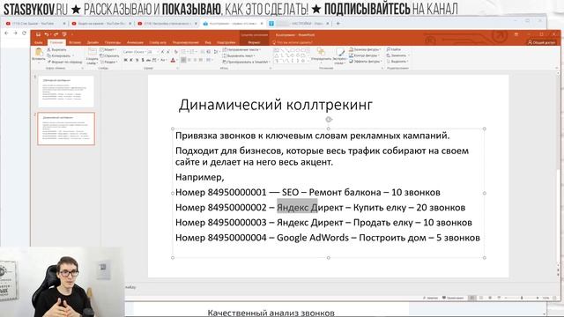This screenshot has width=564, height=317.
Task: Click Find (Найти) in Editing group
Action: tap(394, 49)
